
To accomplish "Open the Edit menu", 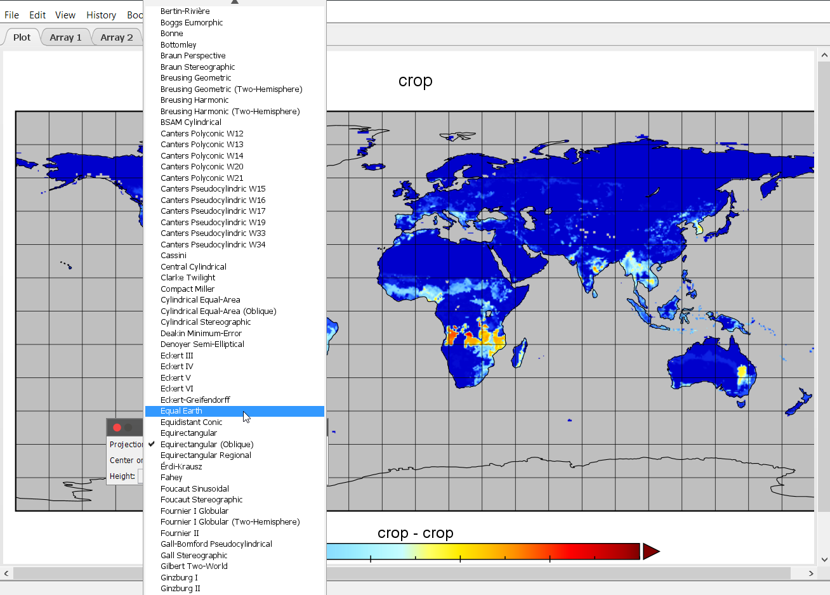I will point(37,15).
